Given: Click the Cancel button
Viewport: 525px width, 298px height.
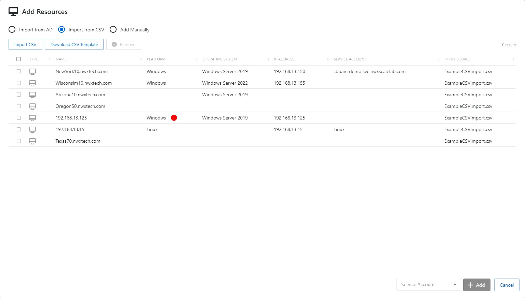Looking at the screenshot, I should 507,285.
